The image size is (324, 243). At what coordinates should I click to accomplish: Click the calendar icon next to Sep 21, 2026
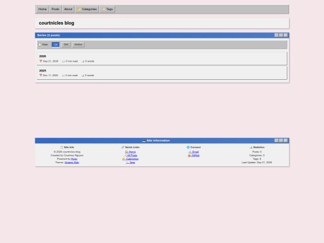[41, 61]
